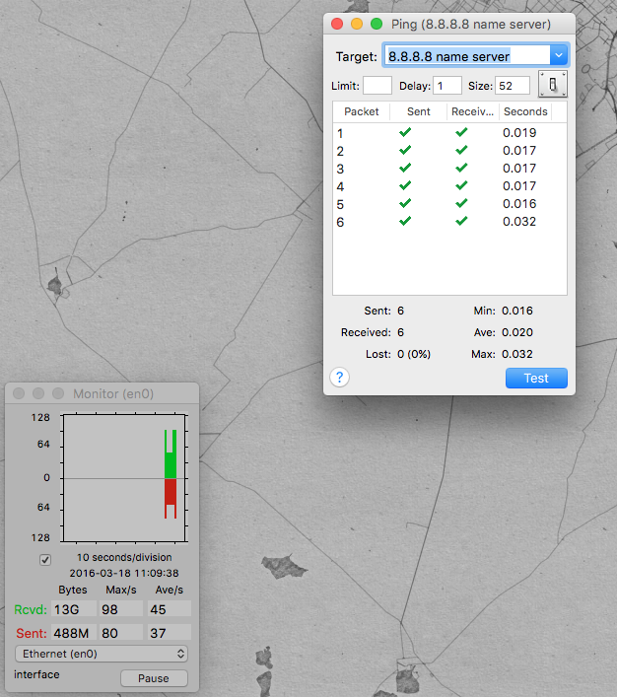Click the Packet column header
Viewport: 617px width, 697px height.
point(361,111)
